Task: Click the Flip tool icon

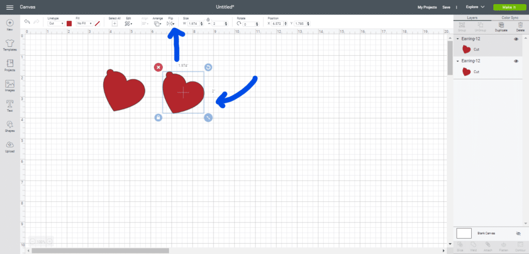Action: (169, 24)
